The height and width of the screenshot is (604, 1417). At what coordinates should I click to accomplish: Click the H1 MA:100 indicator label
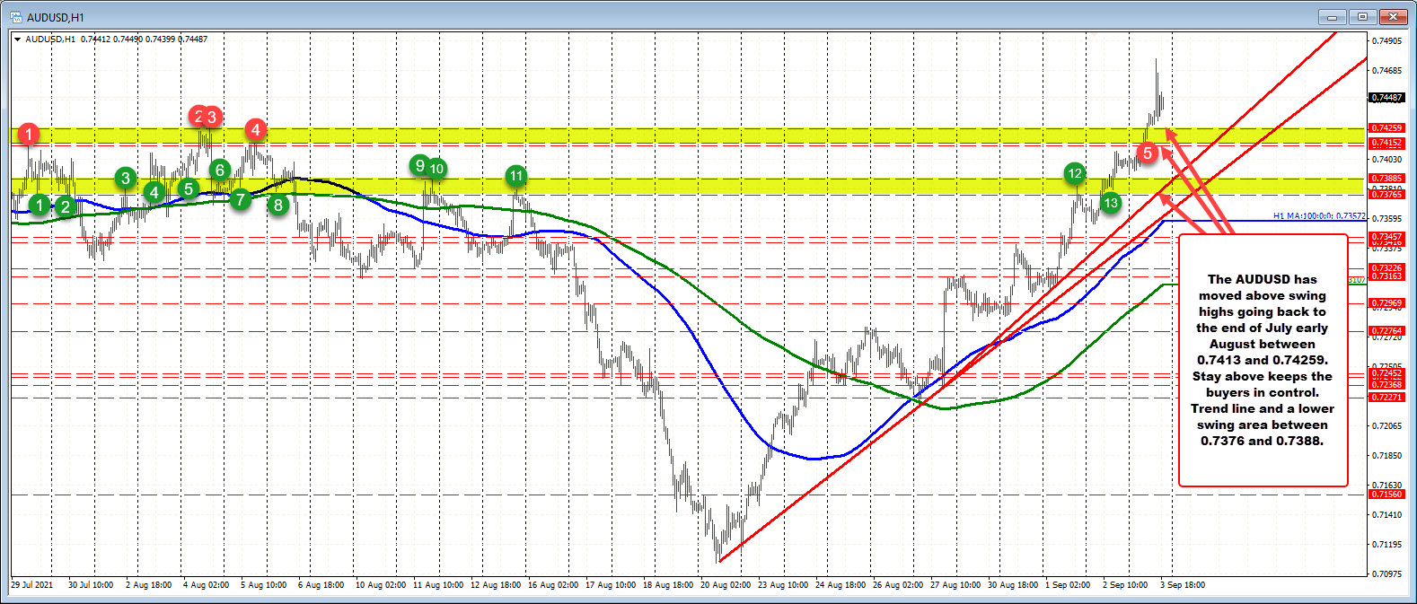(1318, 216)
